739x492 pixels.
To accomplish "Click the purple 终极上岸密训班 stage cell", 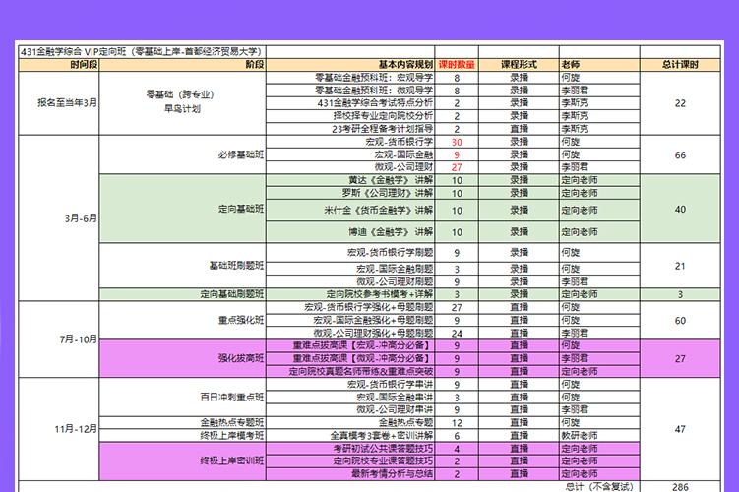I will tap(232, 460).
